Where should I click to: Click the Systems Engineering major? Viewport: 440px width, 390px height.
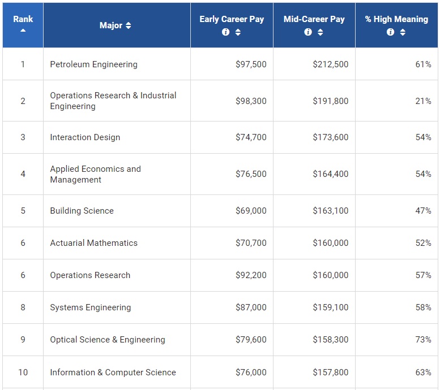90,307
